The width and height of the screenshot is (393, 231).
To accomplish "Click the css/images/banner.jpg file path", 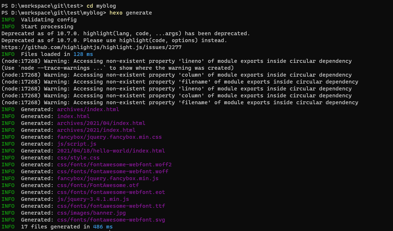I will tap(91, 213).
